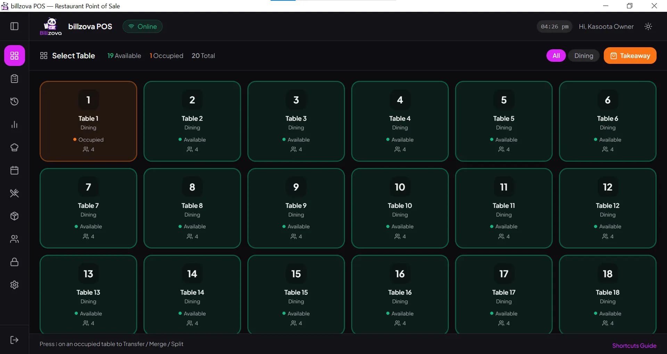Open the tables grid sidebar icon
Screen dimensions: 667x354
pos(14,56)
